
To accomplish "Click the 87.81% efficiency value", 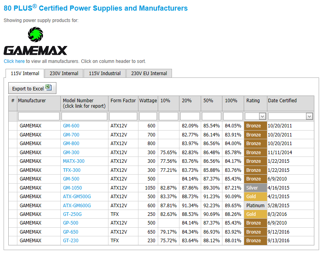I will pos(168,205).
